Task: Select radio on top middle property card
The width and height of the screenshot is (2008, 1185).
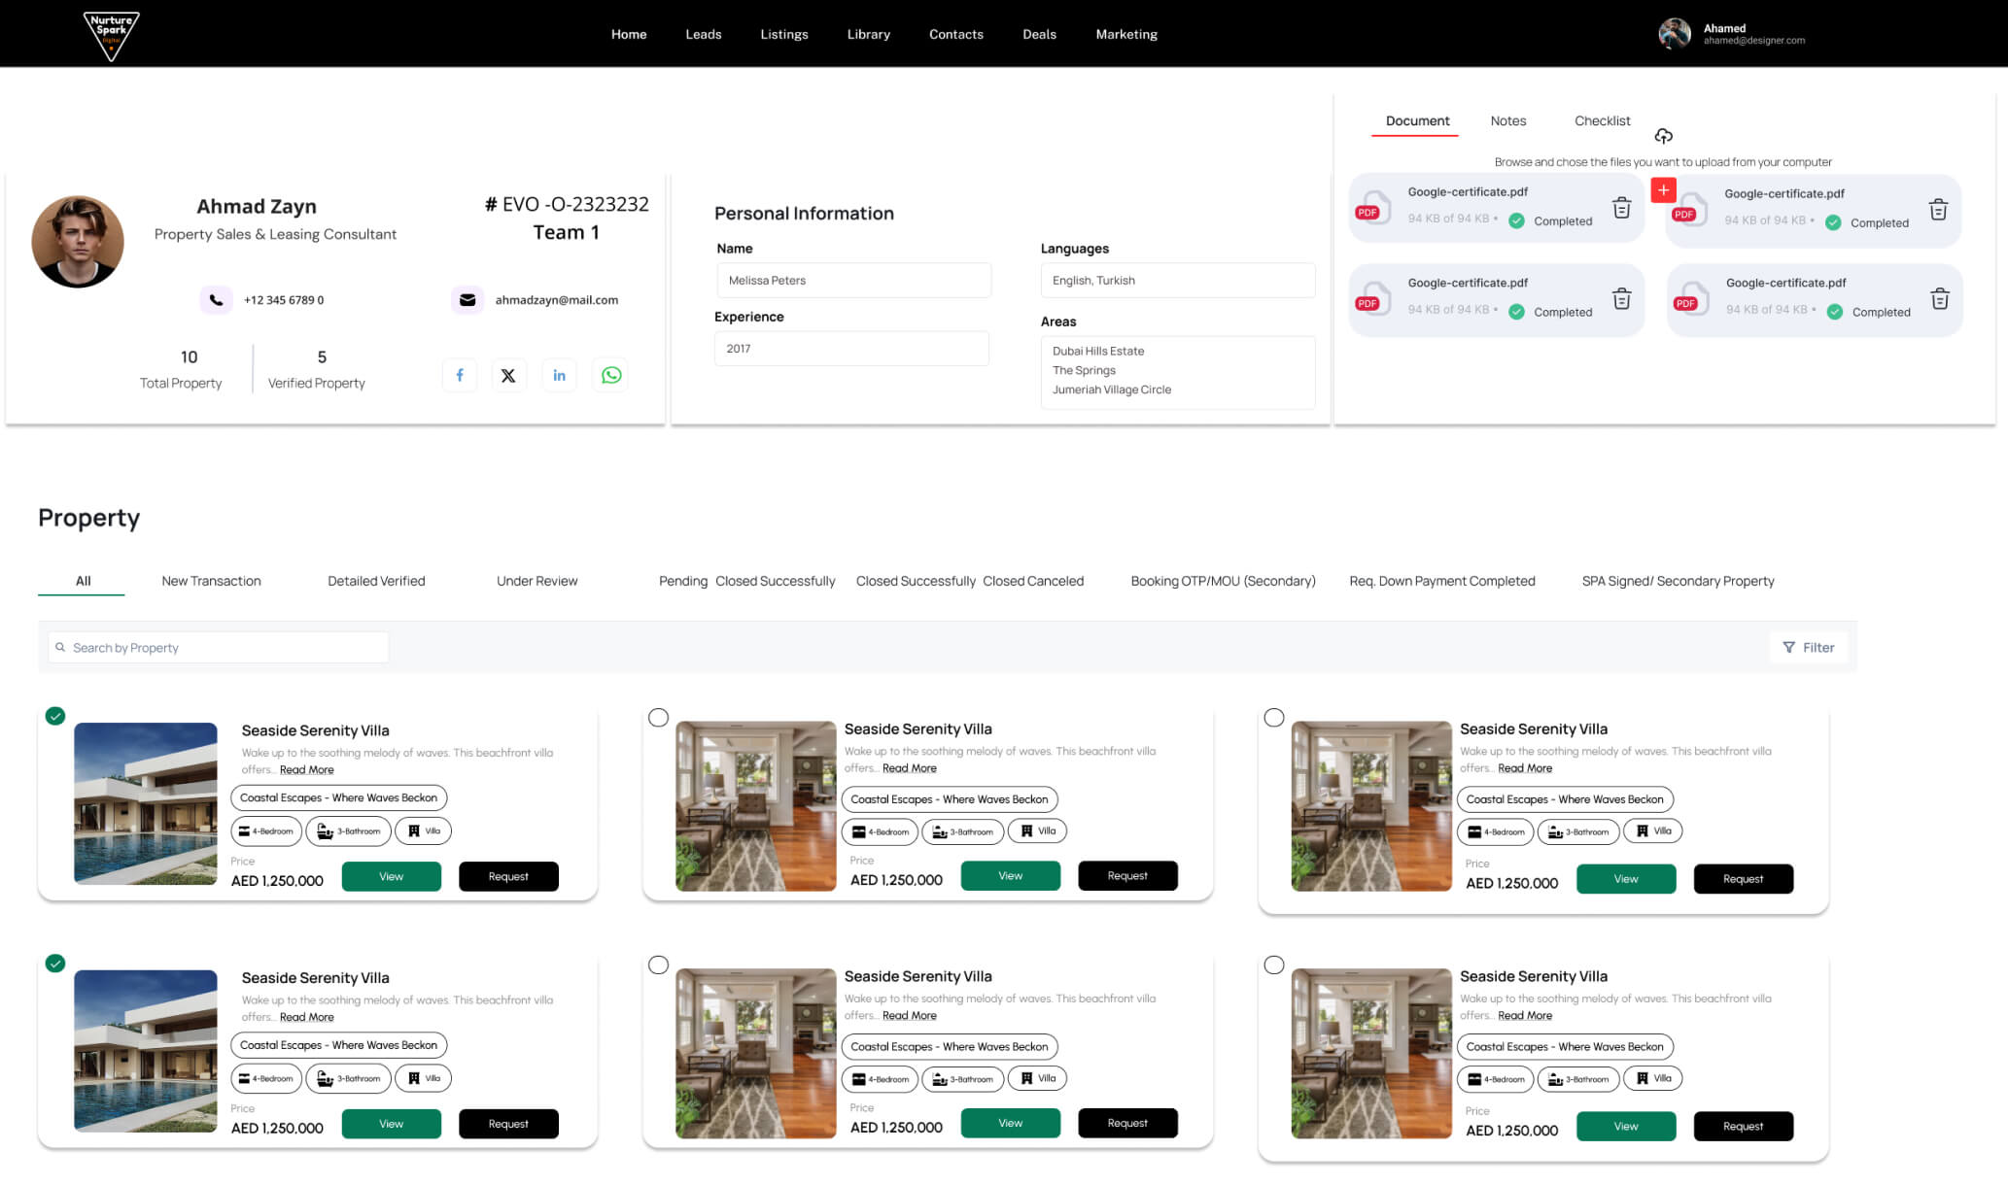Action: pos(658,718)
